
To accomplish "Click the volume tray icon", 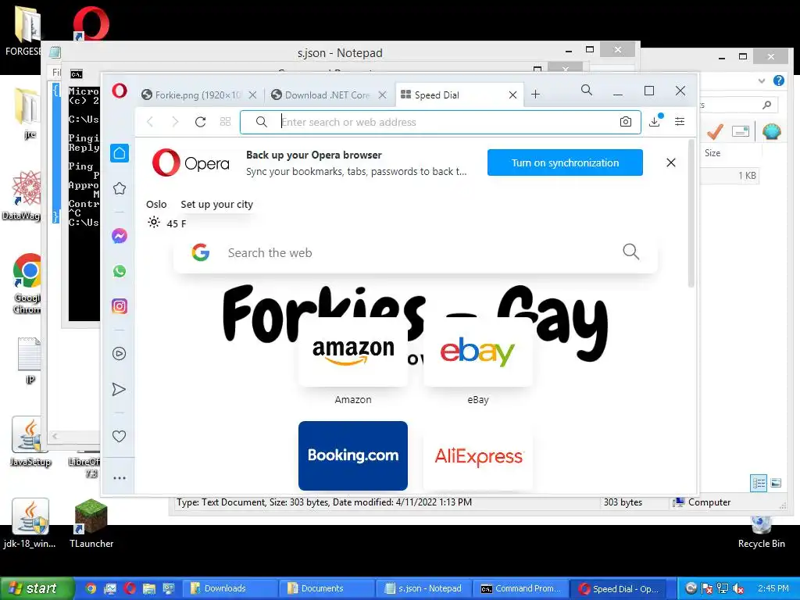I will click(738, 588).
